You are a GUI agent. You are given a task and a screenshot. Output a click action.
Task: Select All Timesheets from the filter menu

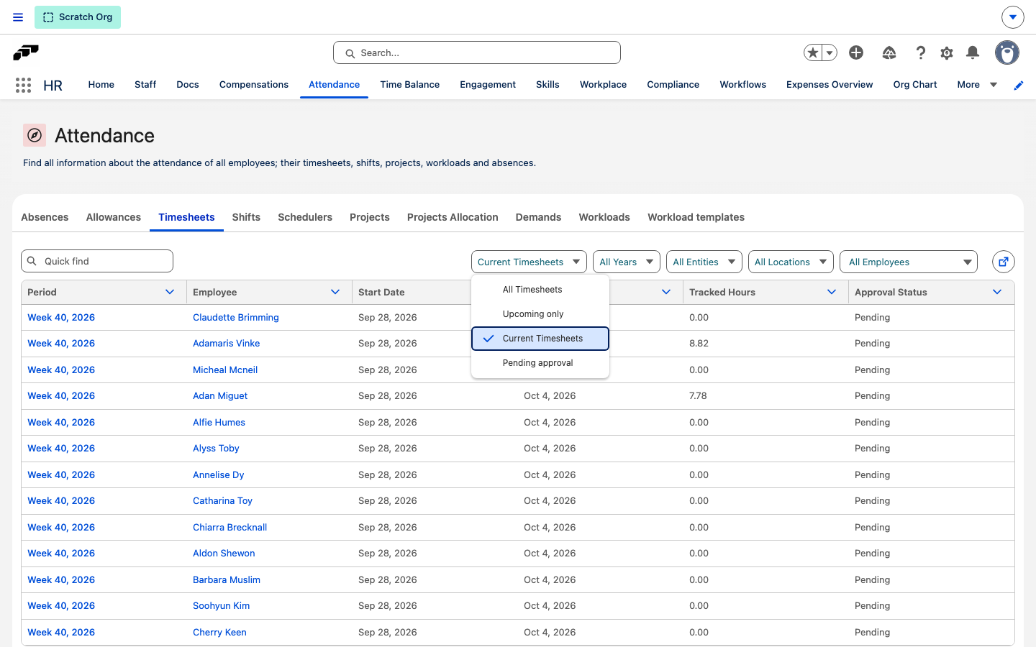click(x=540, y=290)
